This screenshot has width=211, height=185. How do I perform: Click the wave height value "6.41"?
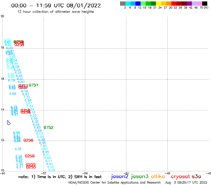pyautogui.click(x=50, y=164)
